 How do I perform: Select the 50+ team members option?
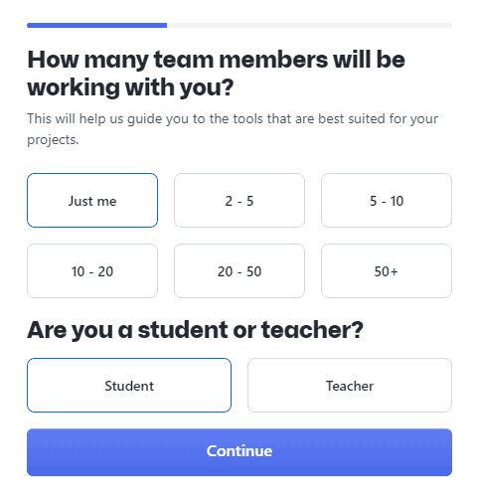(387, 271)
